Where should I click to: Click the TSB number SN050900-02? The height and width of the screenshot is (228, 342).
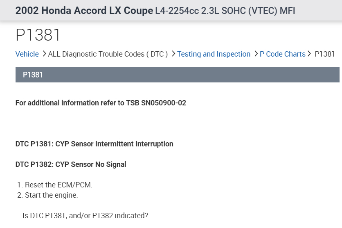[164, 103]
